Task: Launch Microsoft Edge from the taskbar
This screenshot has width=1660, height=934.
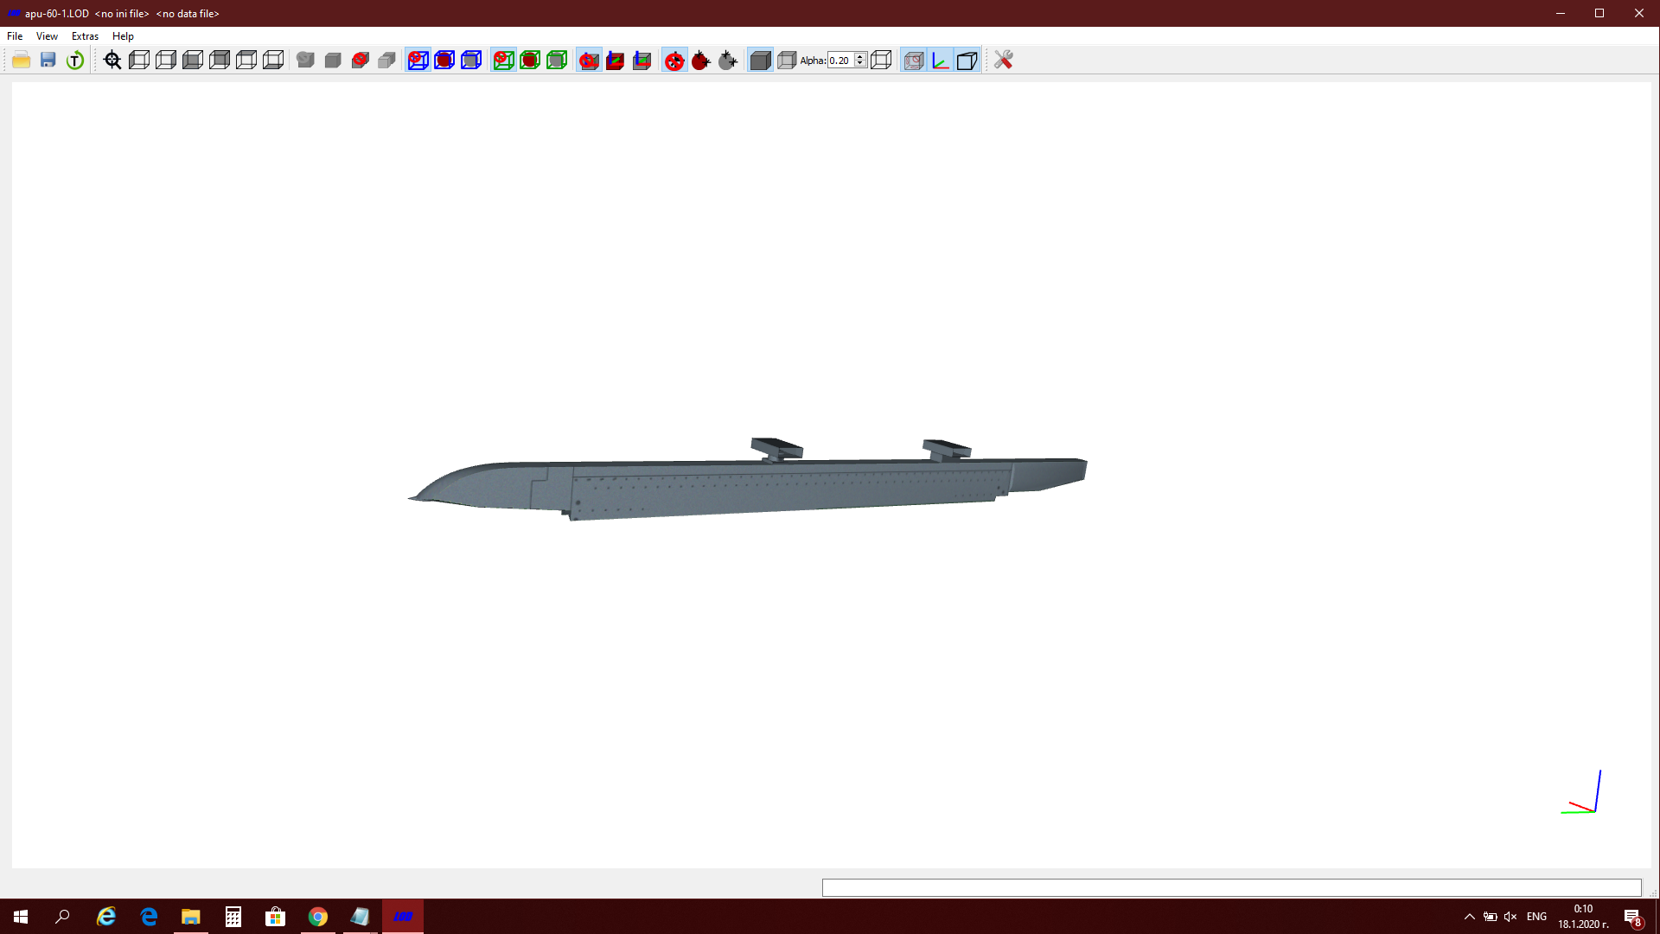Action: click(x=149, y=917)
